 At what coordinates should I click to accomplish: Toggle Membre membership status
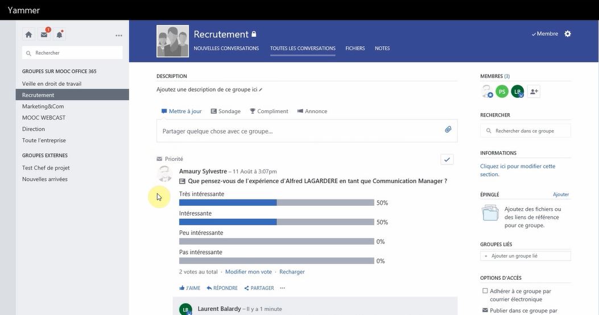(545, 34)
